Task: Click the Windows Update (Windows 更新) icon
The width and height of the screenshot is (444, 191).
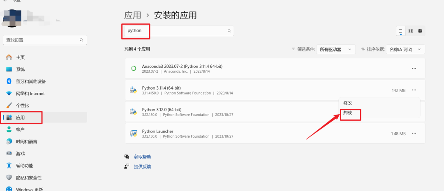Action: coord(9,189)
